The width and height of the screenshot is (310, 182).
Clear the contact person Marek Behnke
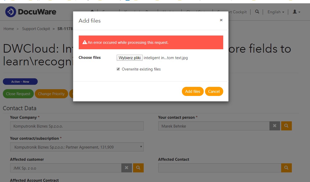point(275,126)
